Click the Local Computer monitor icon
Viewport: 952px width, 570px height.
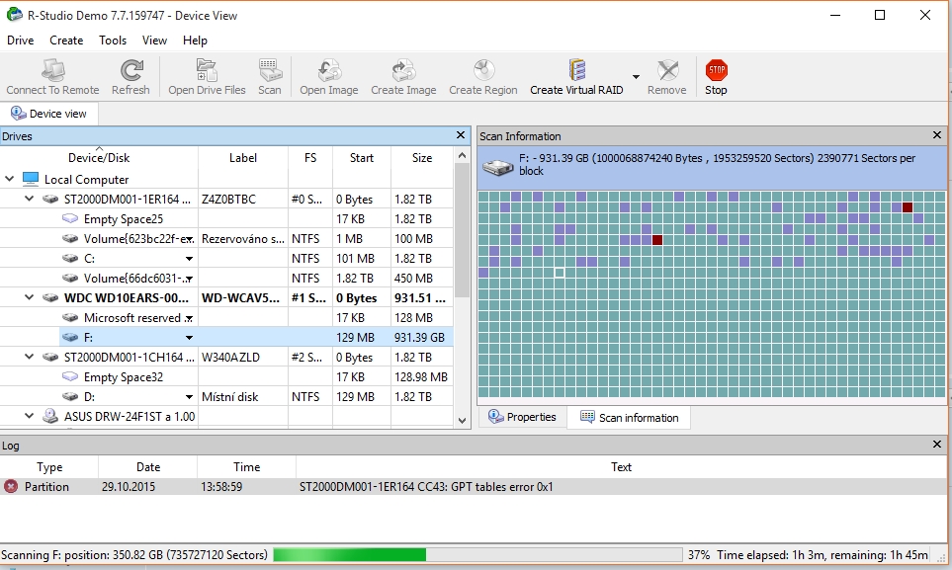point(31,179)
